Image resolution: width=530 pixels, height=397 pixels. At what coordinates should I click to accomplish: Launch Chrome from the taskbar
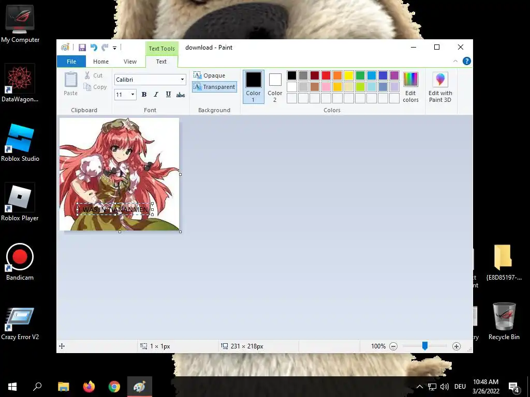(114, 387)
